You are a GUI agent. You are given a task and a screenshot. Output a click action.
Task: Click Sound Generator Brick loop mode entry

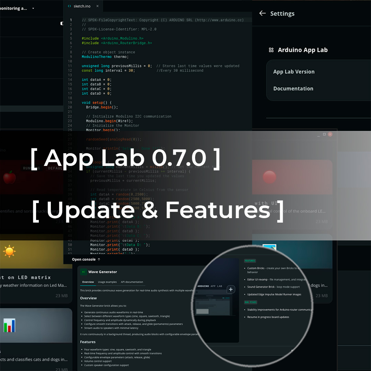(273, 287)
